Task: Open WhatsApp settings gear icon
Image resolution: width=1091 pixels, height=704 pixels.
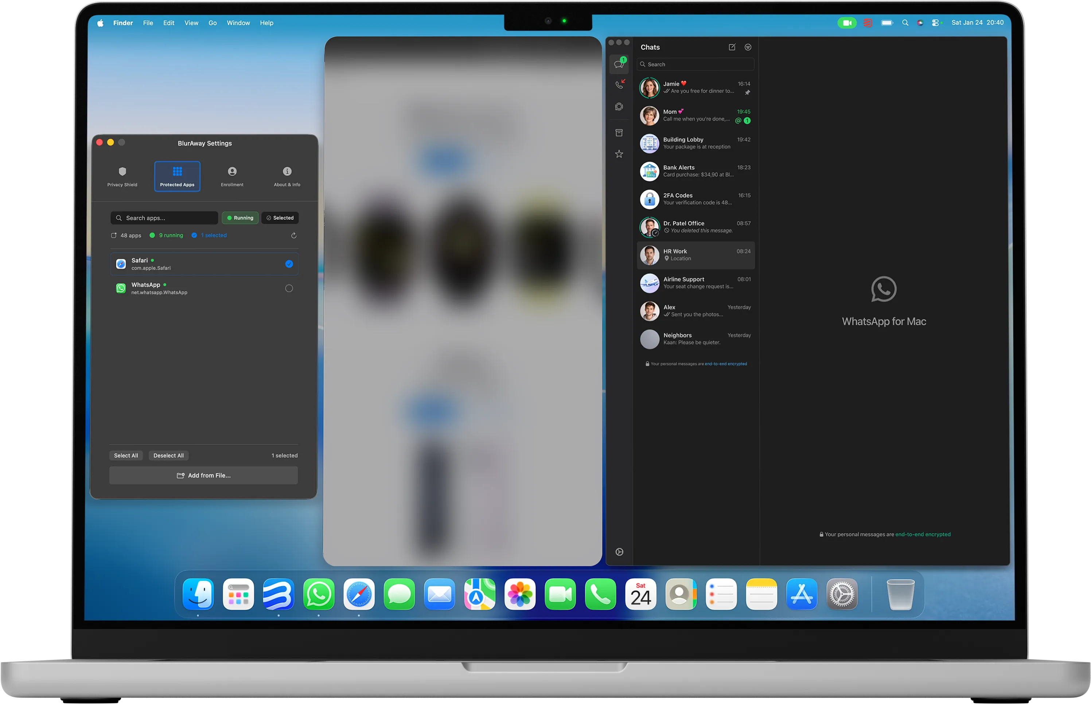Action: point(620,552)
